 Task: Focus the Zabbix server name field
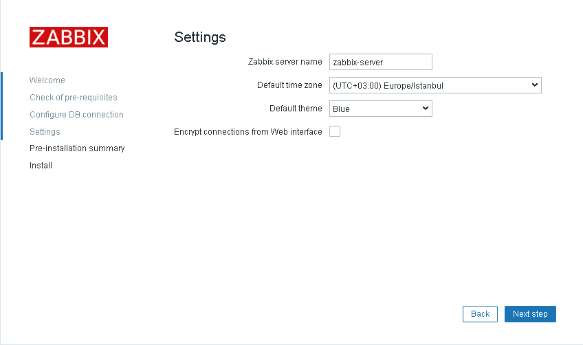(381, 62)
